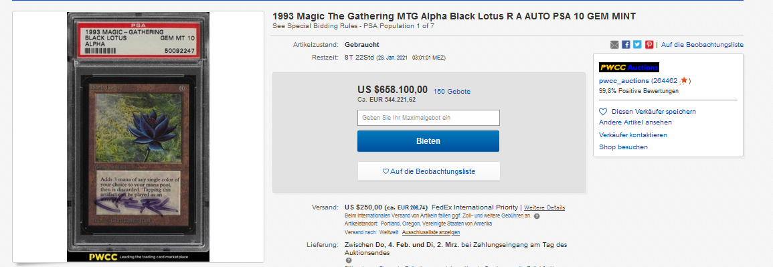Share listing via the email icon
Viewport: 773px width, 267px height.
point(614,45)
